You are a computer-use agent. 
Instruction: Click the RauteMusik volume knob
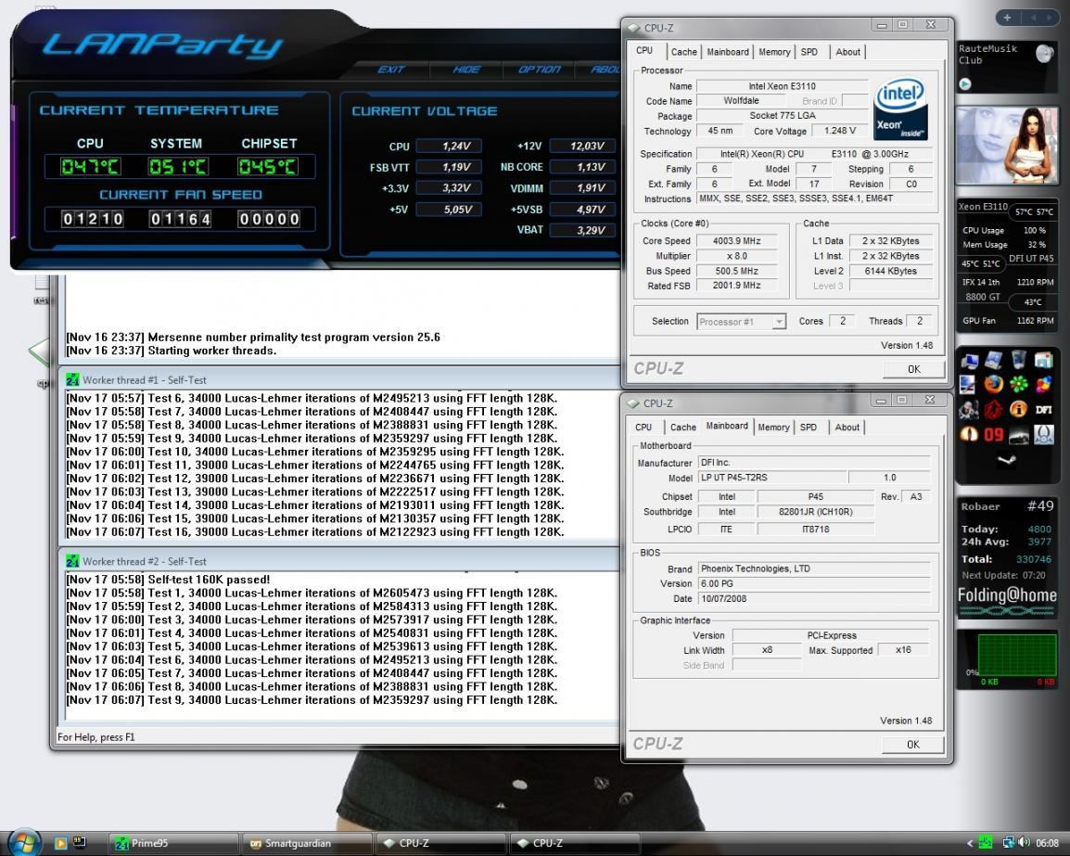click(1044, 53)
